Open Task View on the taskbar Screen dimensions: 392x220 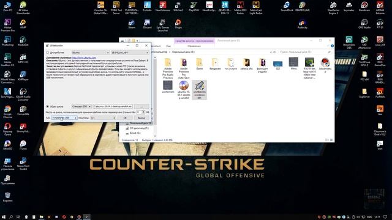(18, 217)
